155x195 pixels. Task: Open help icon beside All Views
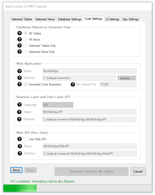[x=20, y=39]
